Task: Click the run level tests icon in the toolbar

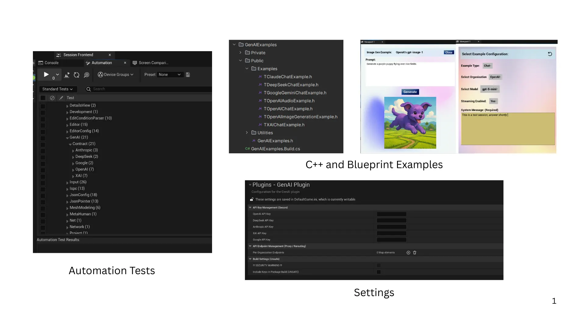Action: click(67, 75)
